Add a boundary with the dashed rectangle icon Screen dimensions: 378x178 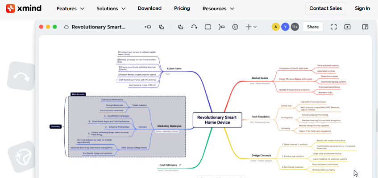(x=208, y=27)
